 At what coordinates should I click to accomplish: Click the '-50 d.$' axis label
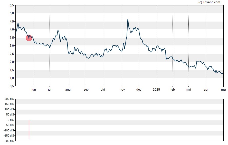[9, 125]
